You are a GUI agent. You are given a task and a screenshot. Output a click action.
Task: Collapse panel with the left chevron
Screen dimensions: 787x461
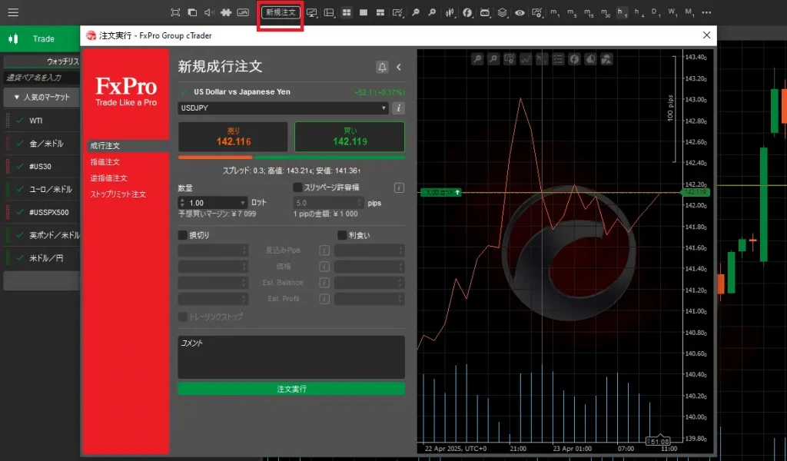399,67
